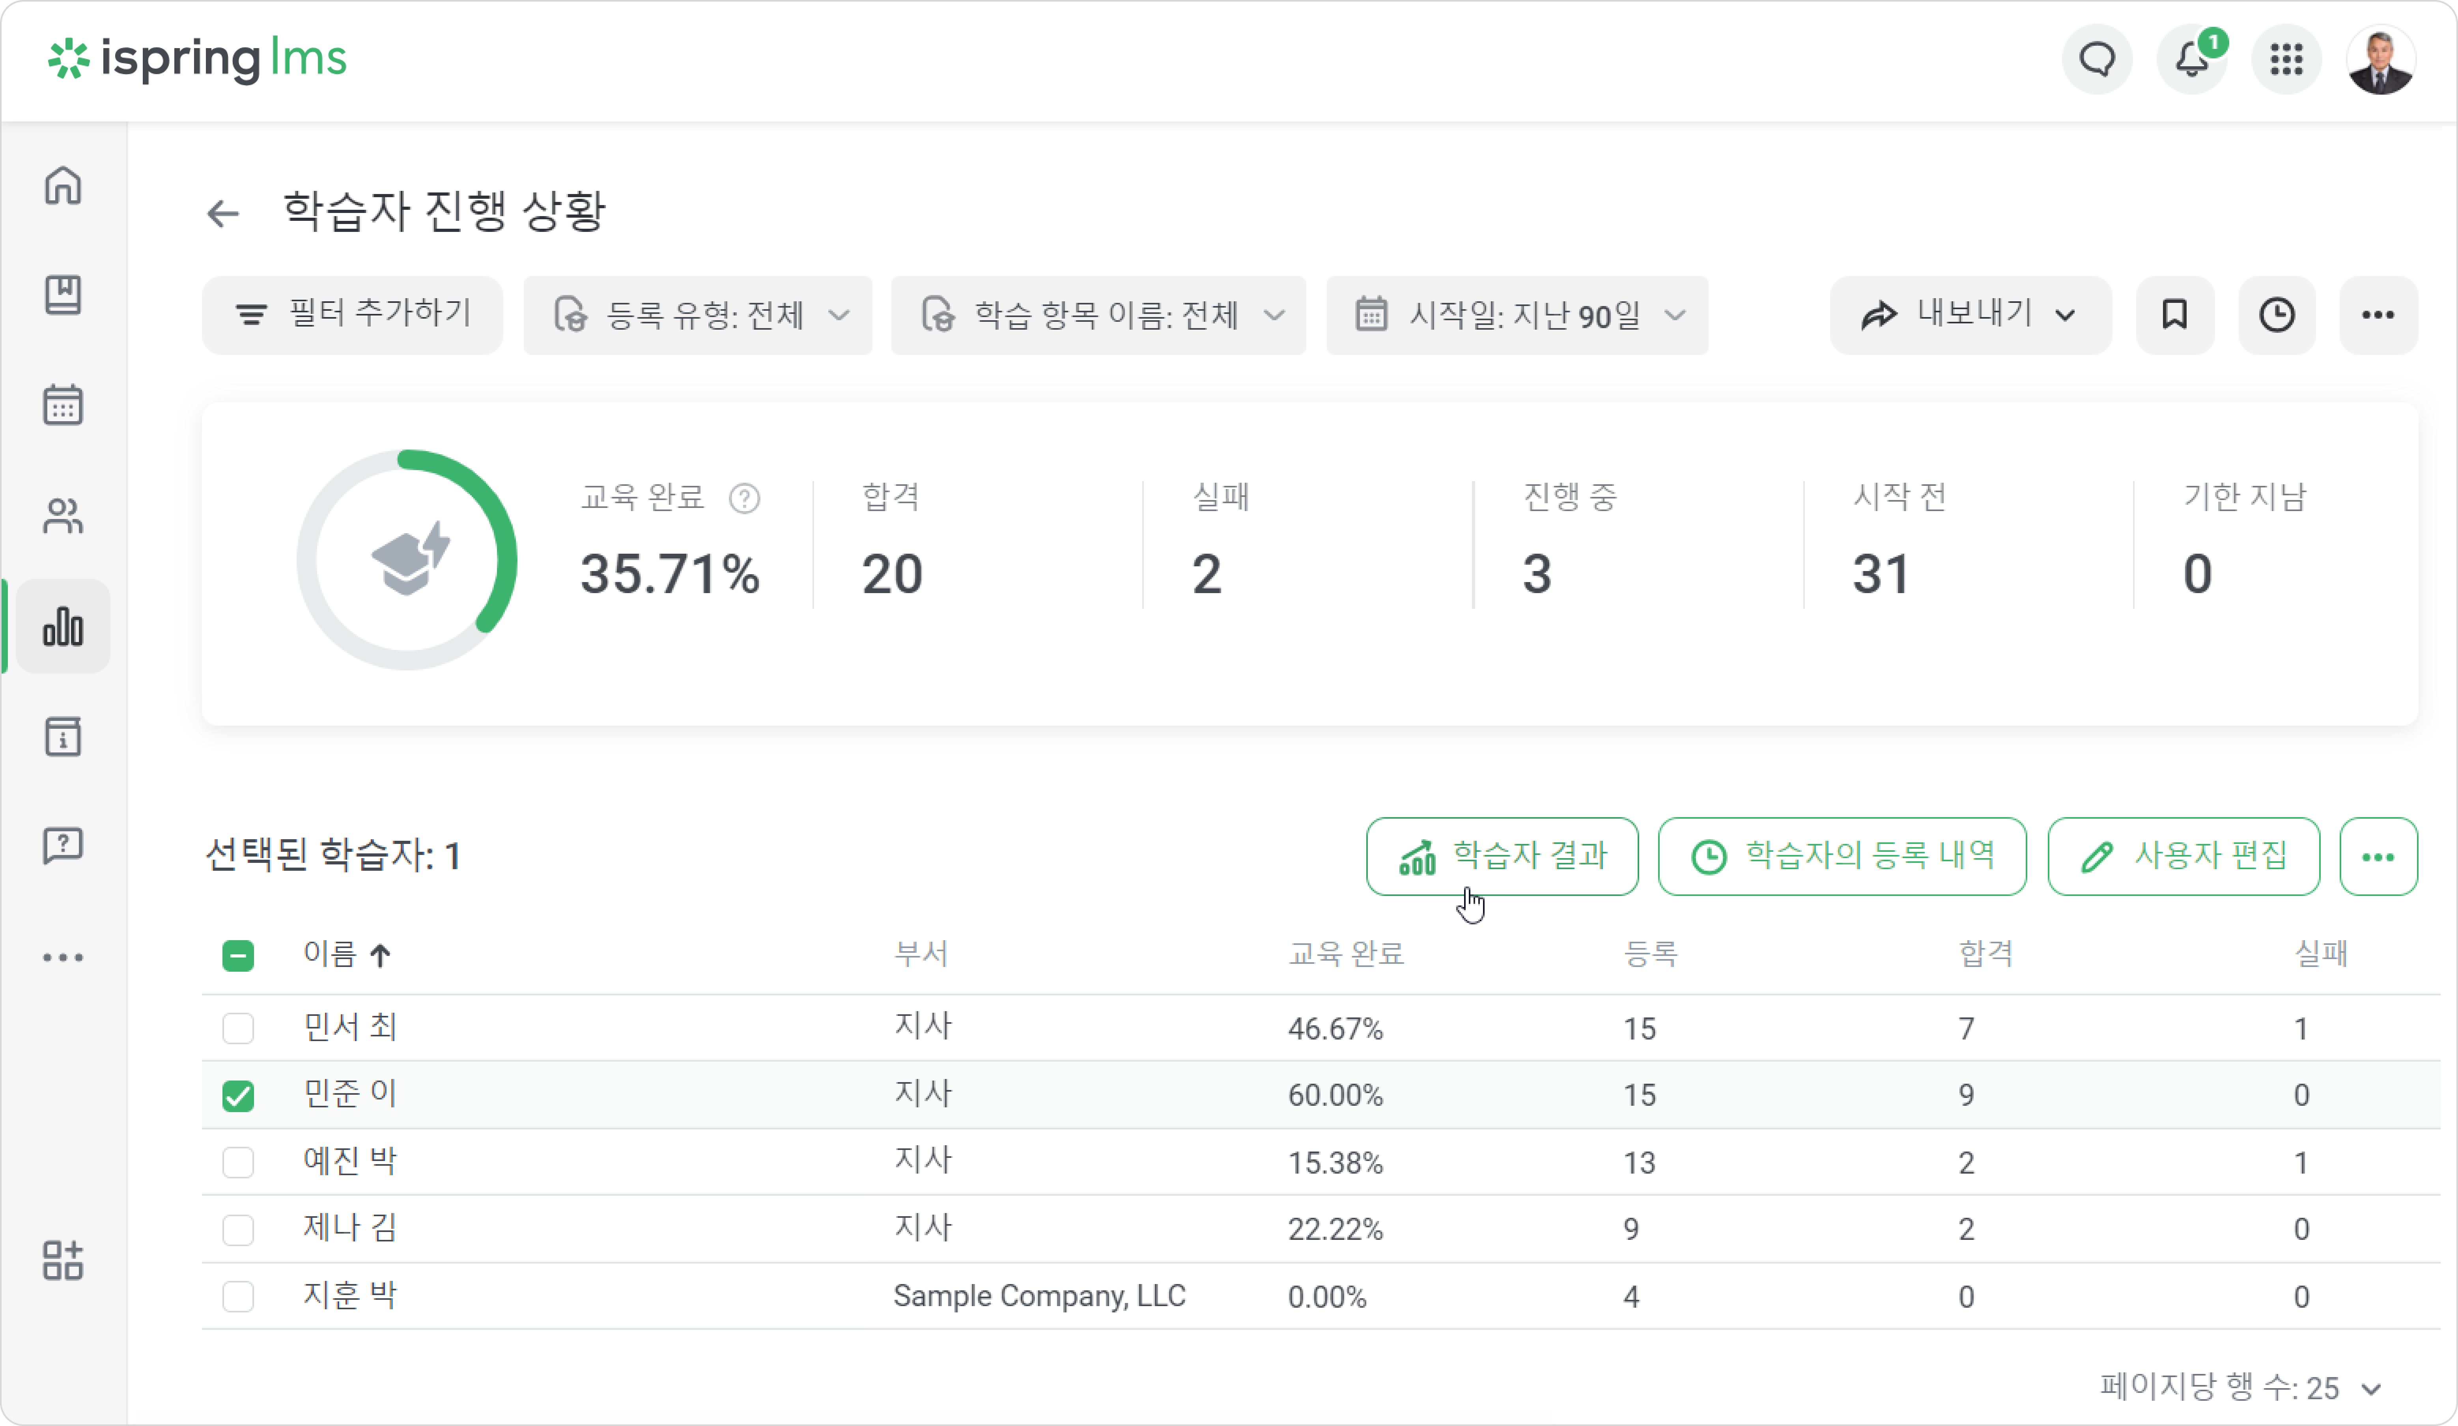Click the 46.67% completion value
Screen dimensions: 2458x1426
coord(1335,1029)
